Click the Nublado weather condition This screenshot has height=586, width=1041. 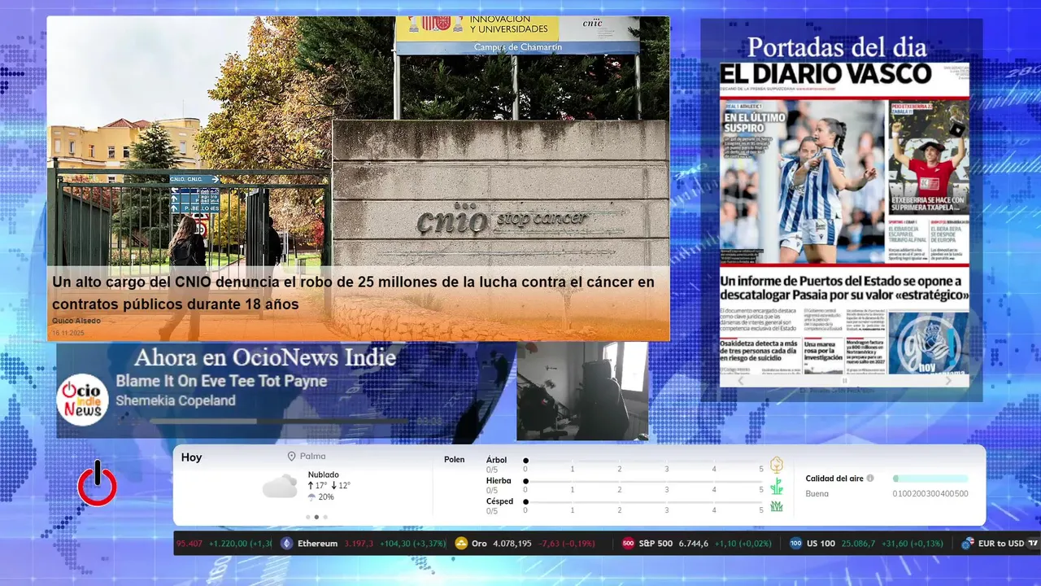[324, 474]
